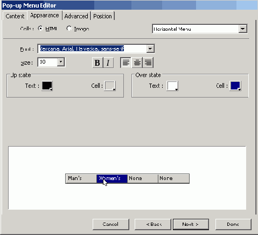Screen dimensions: 258x235
Task: Select the HTML cells radio button
Action: click(40, 29)
